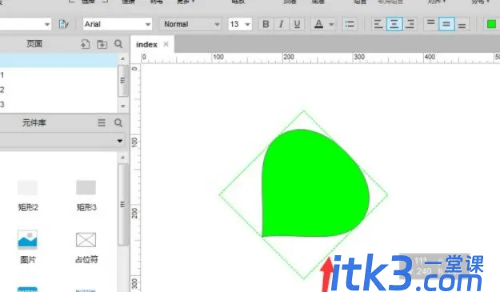Toggle Bold text formatting
This screenshot has height=292, width=500.
[266, 24]
